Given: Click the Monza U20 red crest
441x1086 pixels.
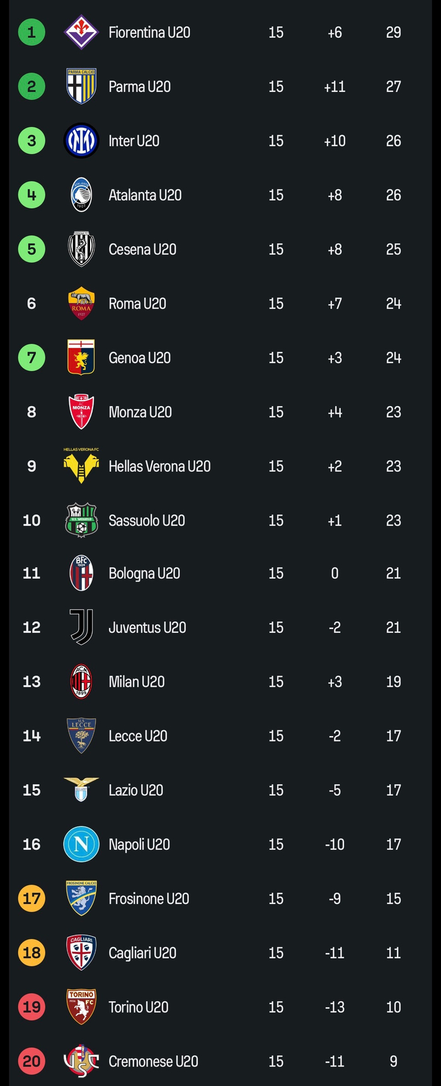Looking at the screenshot, I should point(81,412).
